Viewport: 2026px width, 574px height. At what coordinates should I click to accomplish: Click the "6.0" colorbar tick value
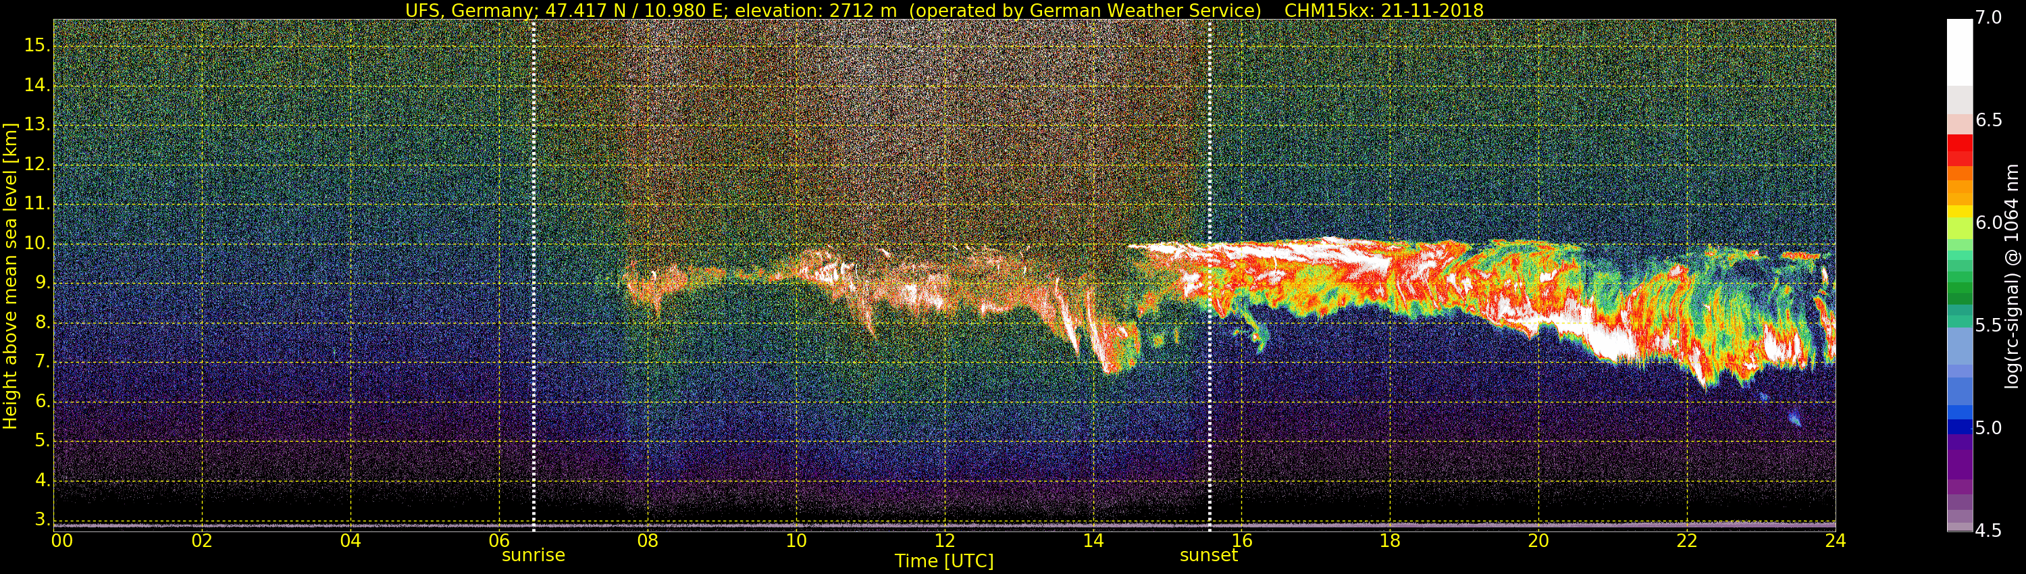[x=1989, y=224]
